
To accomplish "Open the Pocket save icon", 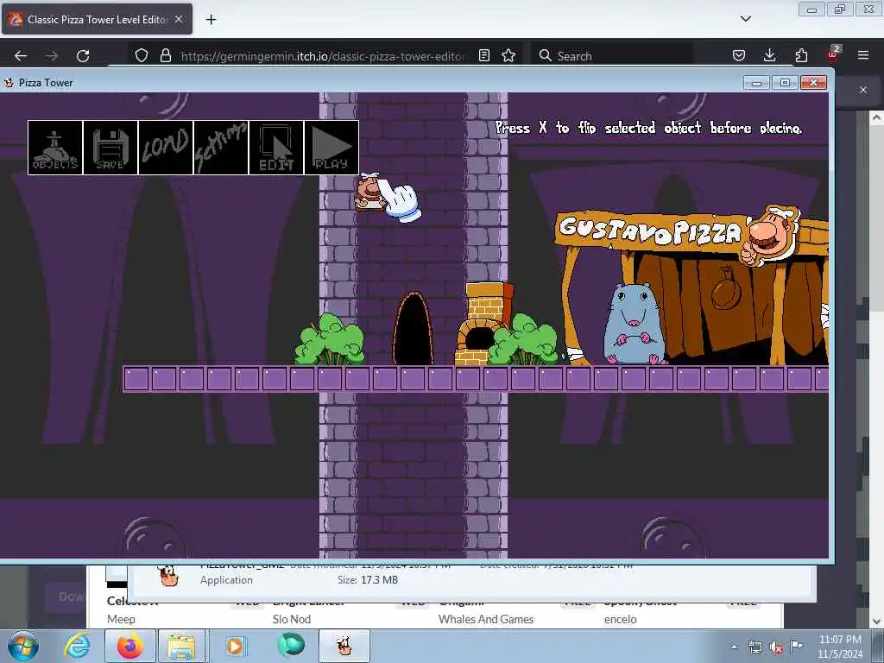I will coord(739,56).
